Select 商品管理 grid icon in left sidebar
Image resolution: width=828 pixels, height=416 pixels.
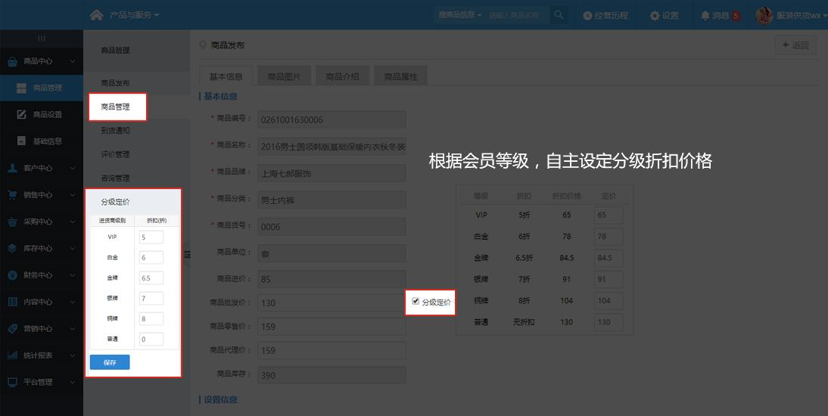click(x=22, y=88)
